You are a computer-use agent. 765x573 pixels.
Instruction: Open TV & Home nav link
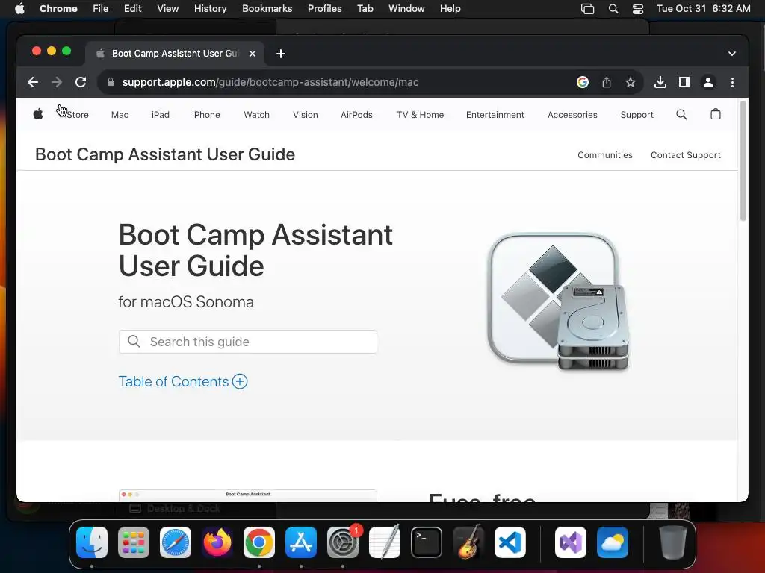[420, 115]
